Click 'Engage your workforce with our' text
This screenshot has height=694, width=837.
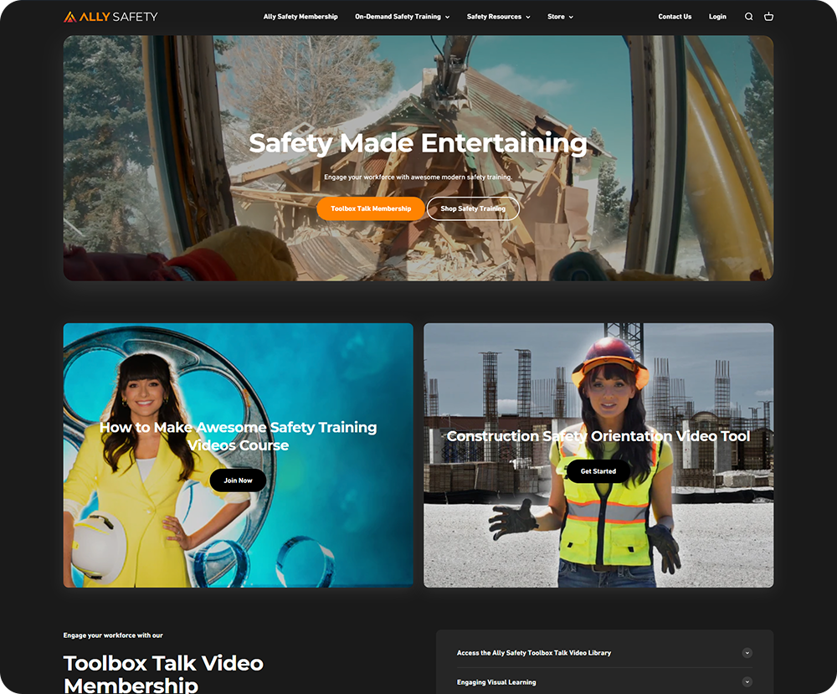[x=113, y=635]
